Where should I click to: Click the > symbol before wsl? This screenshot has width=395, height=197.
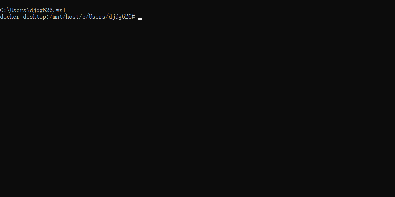(x=54, y=10)
